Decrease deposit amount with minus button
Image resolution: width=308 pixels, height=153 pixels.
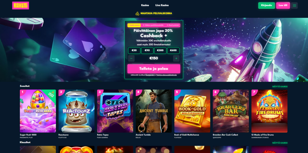point(131,58)
